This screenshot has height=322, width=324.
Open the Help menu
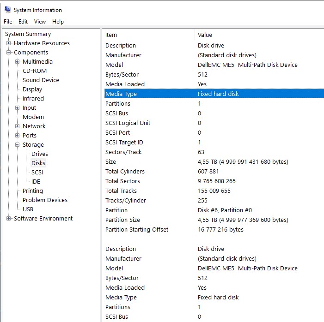click(58, 22)
